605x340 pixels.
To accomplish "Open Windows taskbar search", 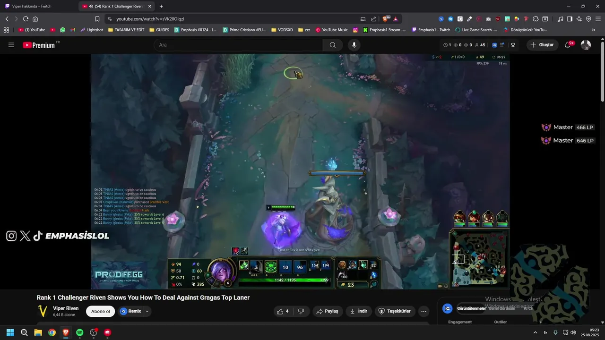I will pos(24,332).
